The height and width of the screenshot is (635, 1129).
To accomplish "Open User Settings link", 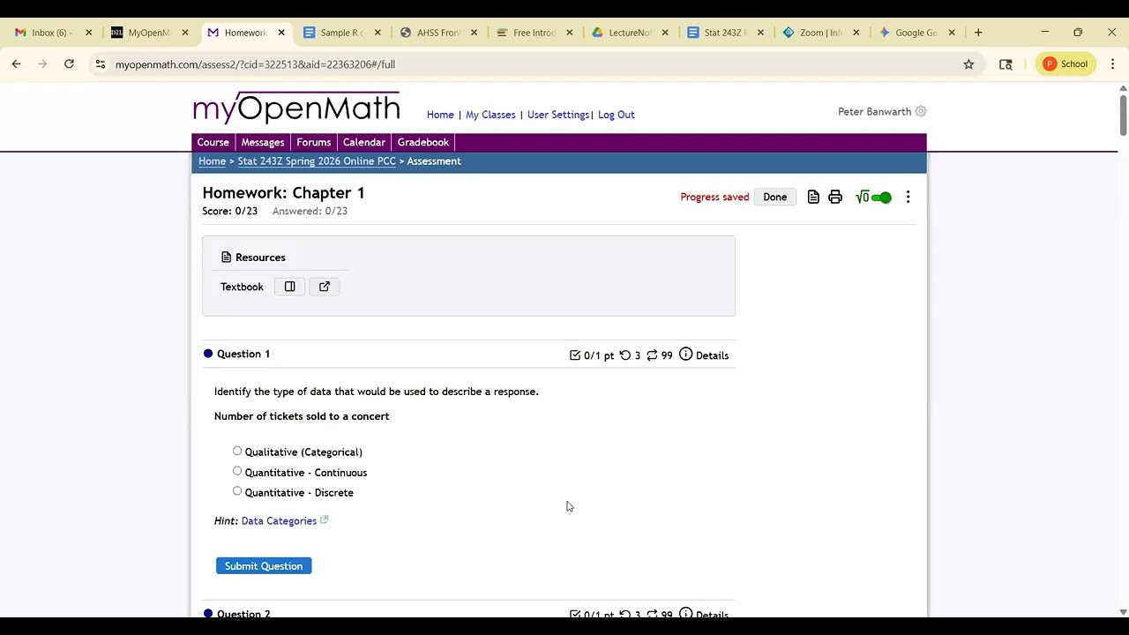I will pos(558,115).
